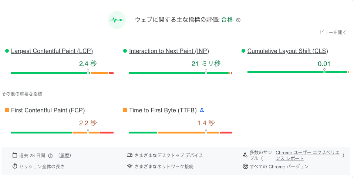Open Time to First Byte (TTFB) link
The image size is (354, 178).
click(x=163, y=110)
